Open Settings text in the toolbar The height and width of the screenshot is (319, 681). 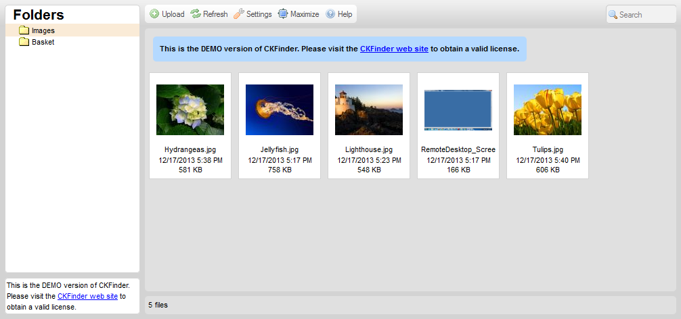(x=259, y=14)
